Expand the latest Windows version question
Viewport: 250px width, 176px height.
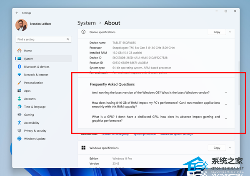pos(226,93)
